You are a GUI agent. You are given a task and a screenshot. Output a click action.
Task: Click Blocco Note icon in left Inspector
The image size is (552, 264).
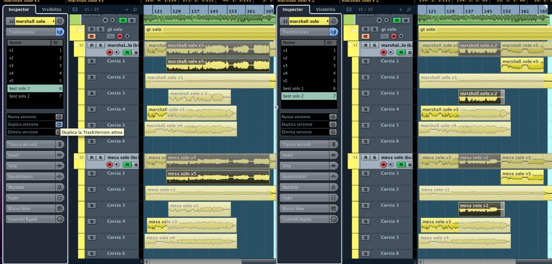(60, 208)
